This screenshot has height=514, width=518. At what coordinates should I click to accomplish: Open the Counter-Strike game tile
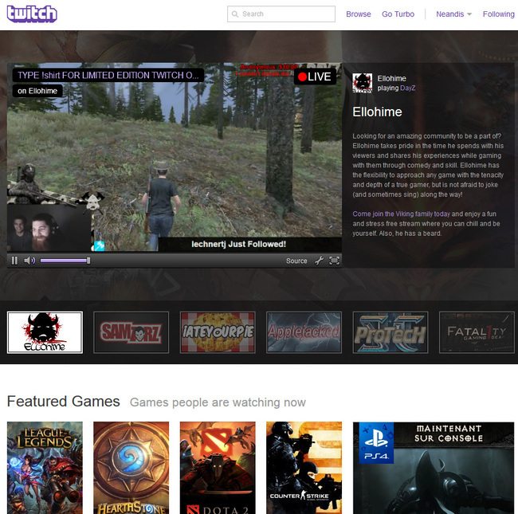304,468
